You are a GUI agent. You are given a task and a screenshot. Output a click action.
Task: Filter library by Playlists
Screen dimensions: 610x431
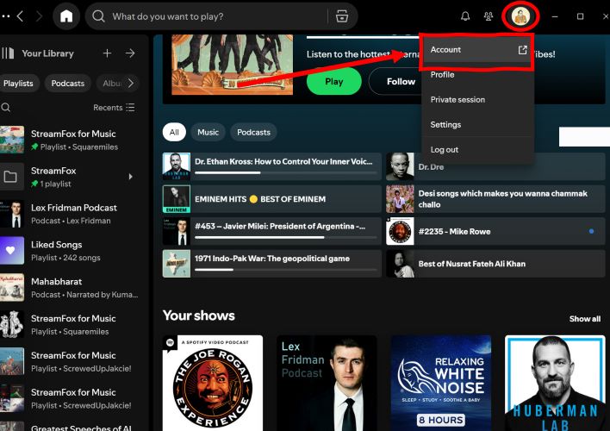[18, 84]
